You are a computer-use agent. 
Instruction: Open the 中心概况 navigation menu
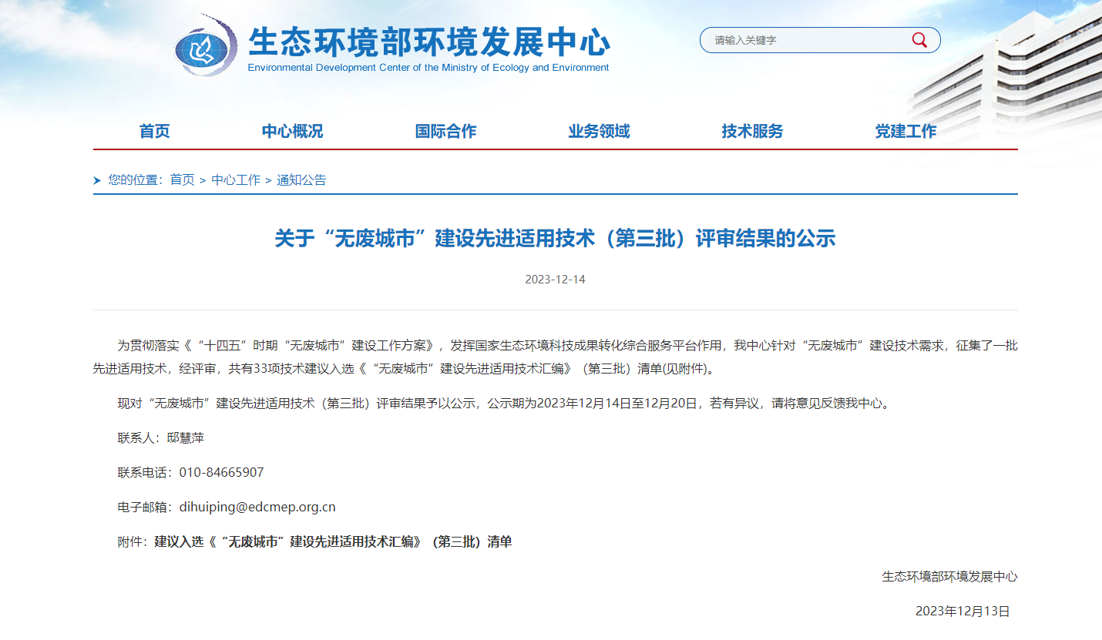click(292, 131)
